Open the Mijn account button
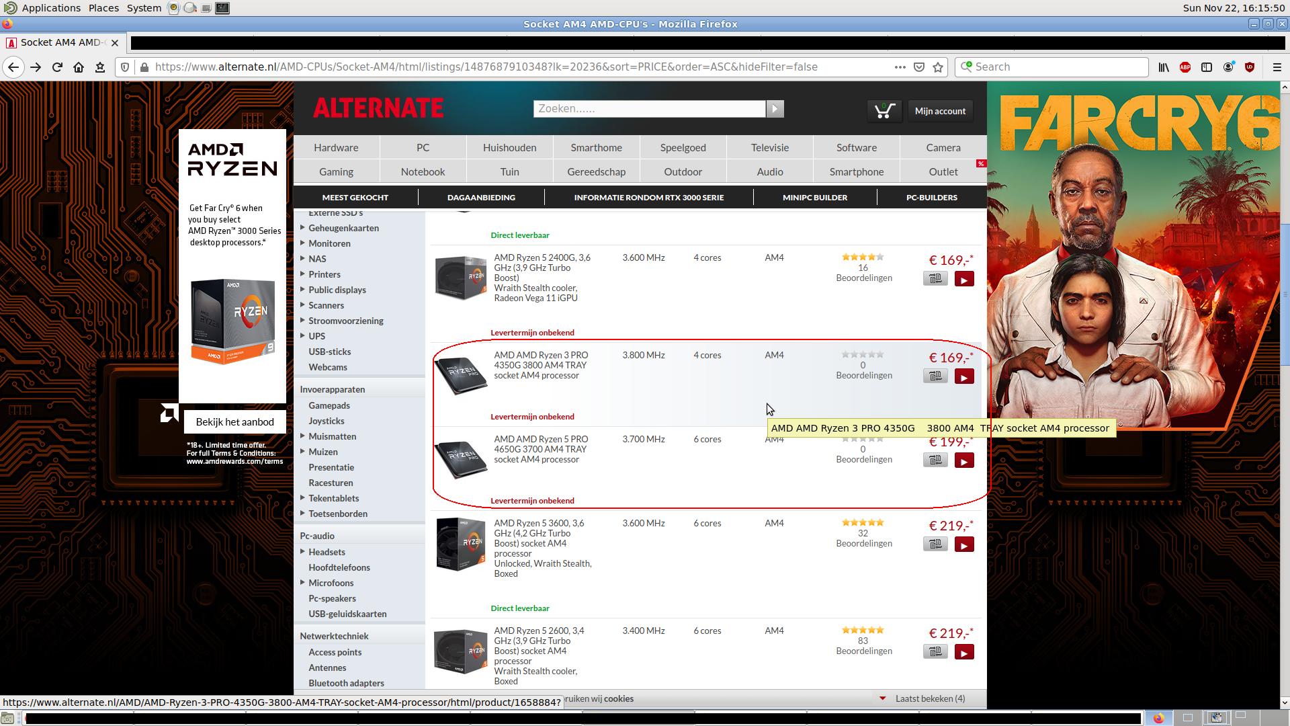1290x726 pixels. pyautogui.click(x=940, y=111)
